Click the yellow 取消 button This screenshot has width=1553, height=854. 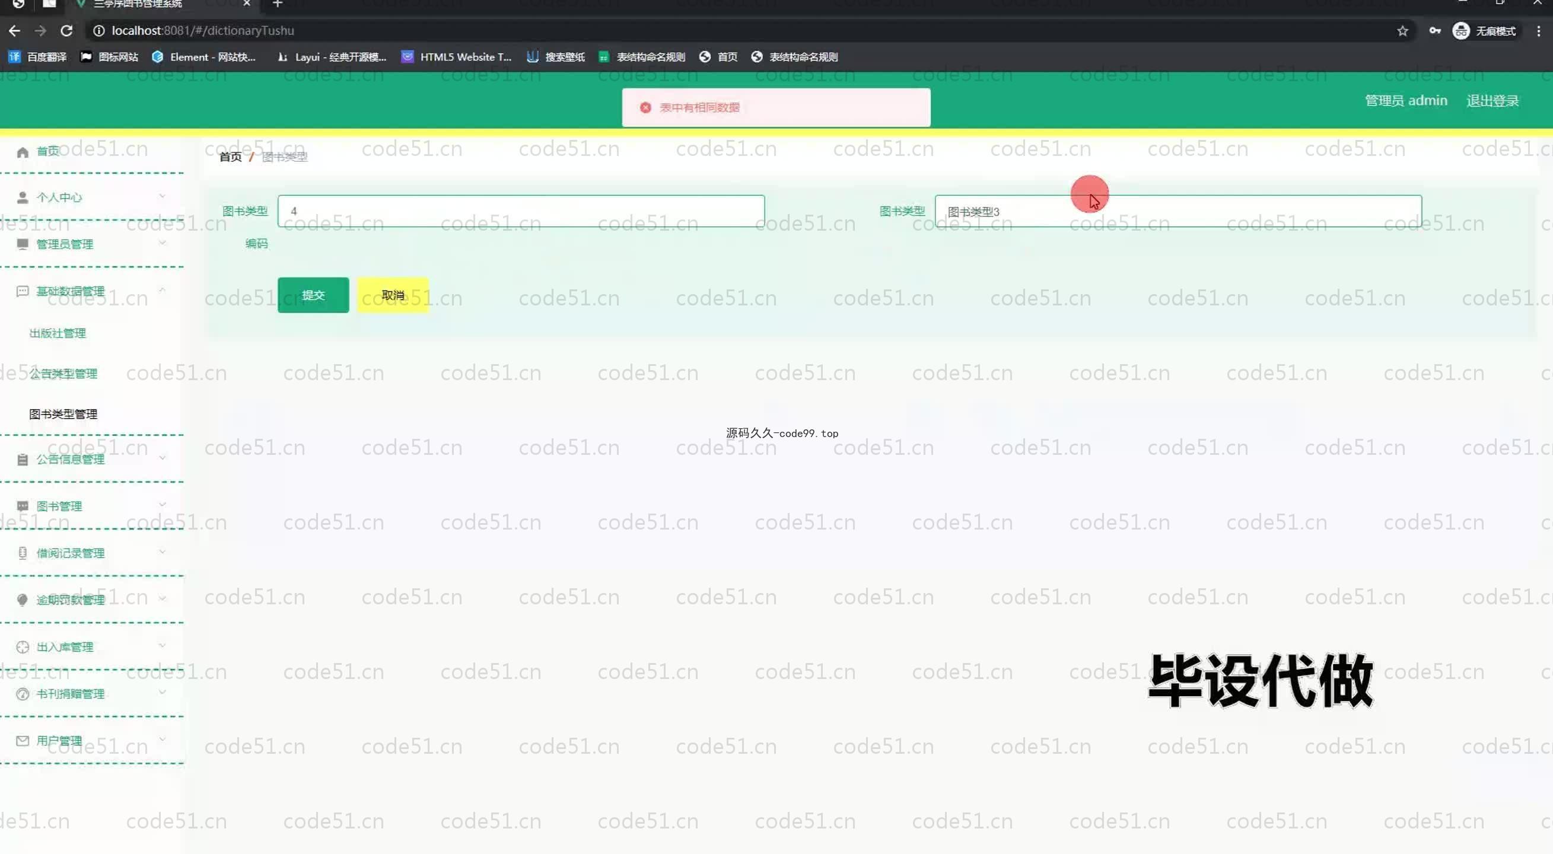393,295
